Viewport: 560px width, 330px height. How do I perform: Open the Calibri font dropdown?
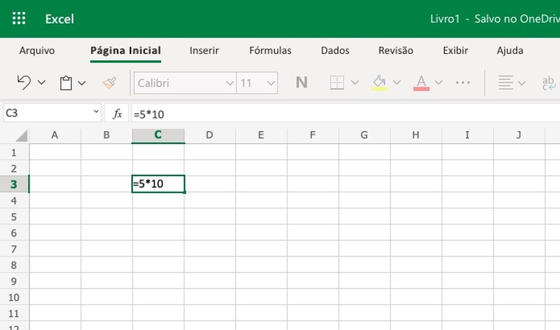(229, 82)
